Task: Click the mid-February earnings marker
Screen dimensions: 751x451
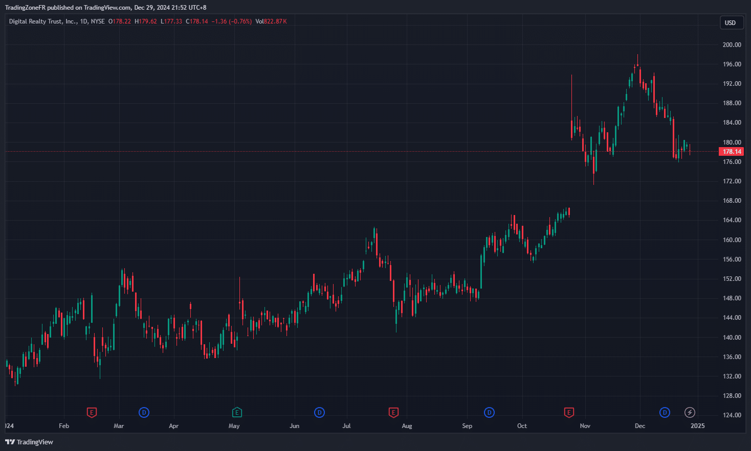Action: coord(92,412)
